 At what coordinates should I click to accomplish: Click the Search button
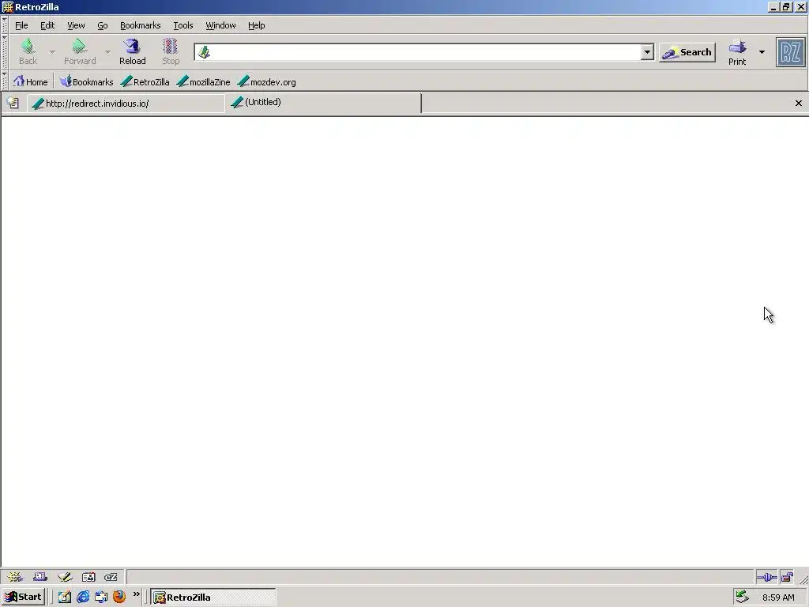tap(687, 52)
